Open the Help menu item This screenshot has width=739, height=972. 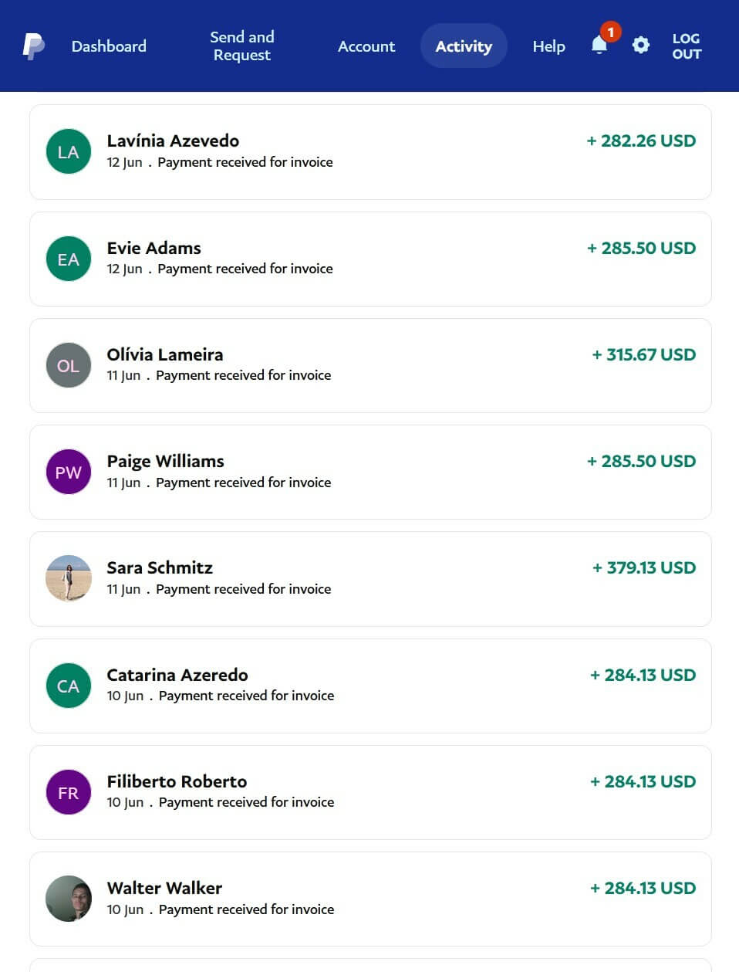[x=548, y=46]
